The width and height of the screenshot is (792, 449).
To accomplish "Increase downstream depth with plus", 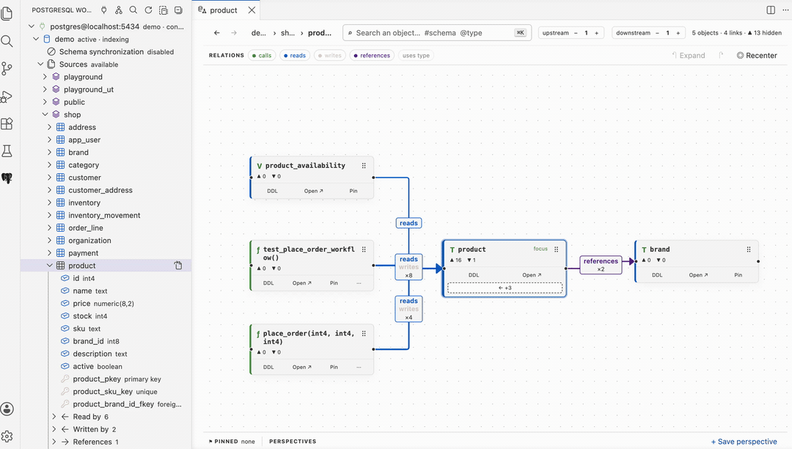I will (x=678, y=33).
